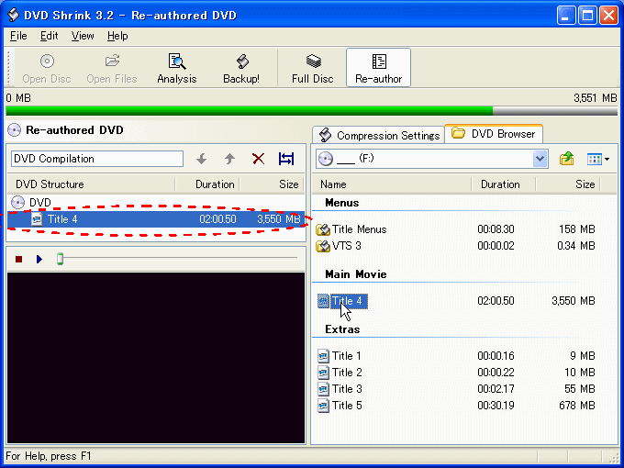Click the move title up arrow
The image size is (624, 468).
[229, 159]
